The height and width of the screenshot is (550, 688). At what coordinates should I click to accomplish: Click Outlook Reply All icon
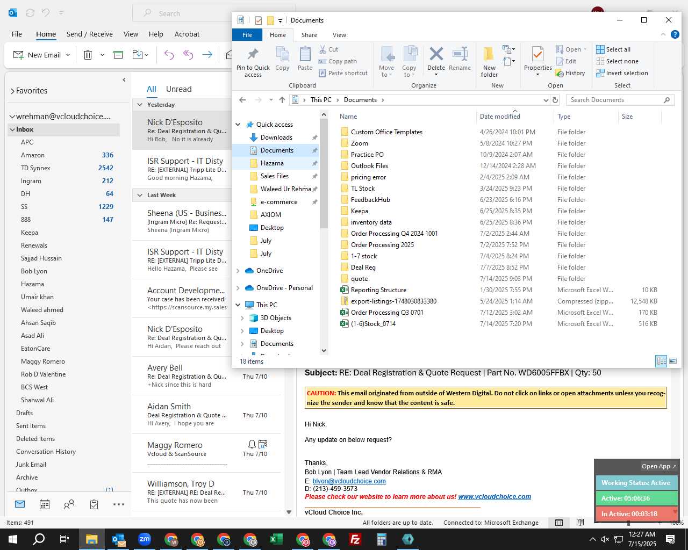[x=188, y=55]
